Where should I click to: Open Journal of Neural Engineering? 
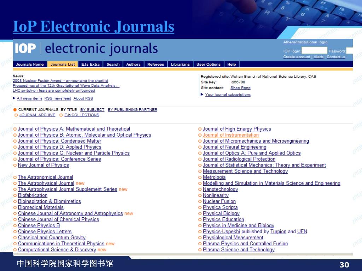(235, 147)
